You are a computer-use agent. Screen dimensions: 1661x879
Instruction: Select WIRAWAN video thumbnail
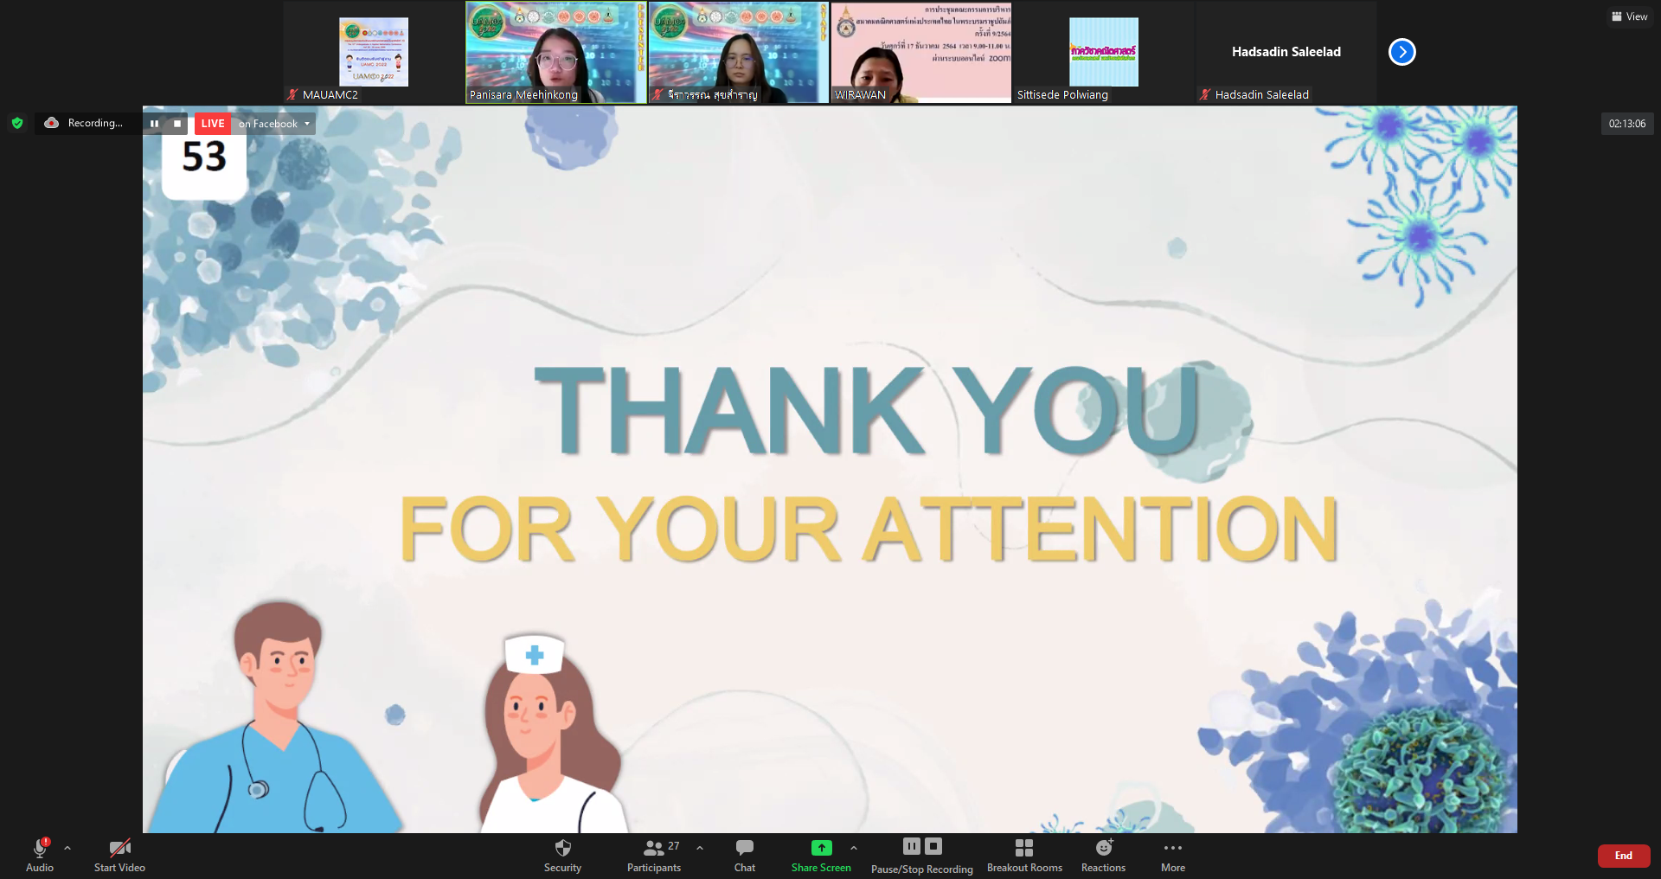point(921,52)
